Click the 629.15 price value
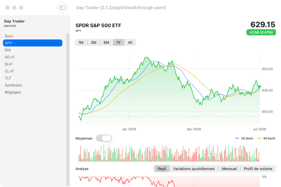This screenshot has width=281, height=187. pyautogui.click(x=263, y=25)
